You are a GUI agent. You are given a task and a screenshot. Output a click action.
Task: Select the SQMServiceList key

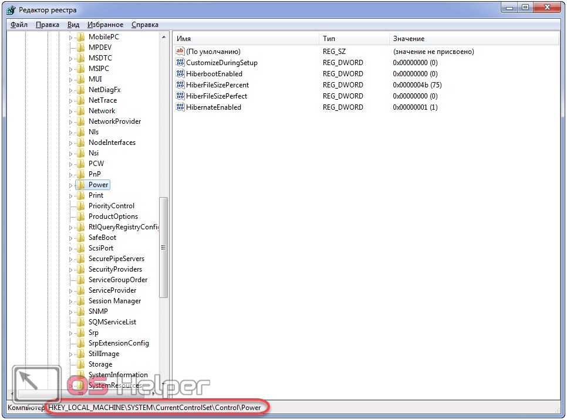click(x=112, y=322)
